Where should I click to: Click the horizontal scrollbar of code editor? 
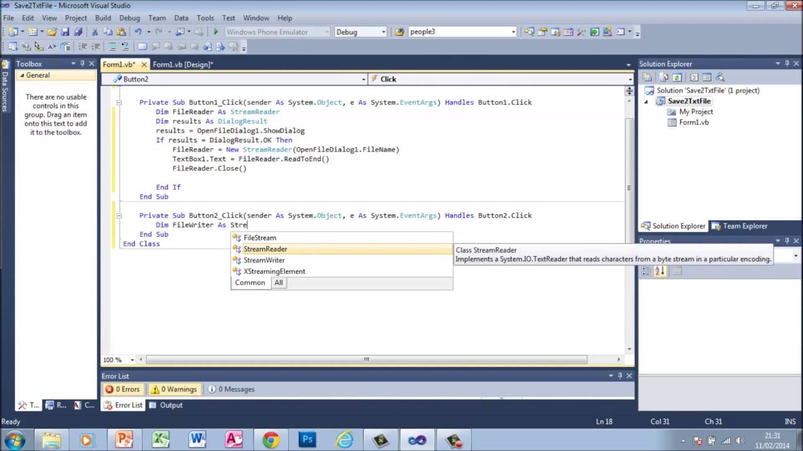click(366, 360)
